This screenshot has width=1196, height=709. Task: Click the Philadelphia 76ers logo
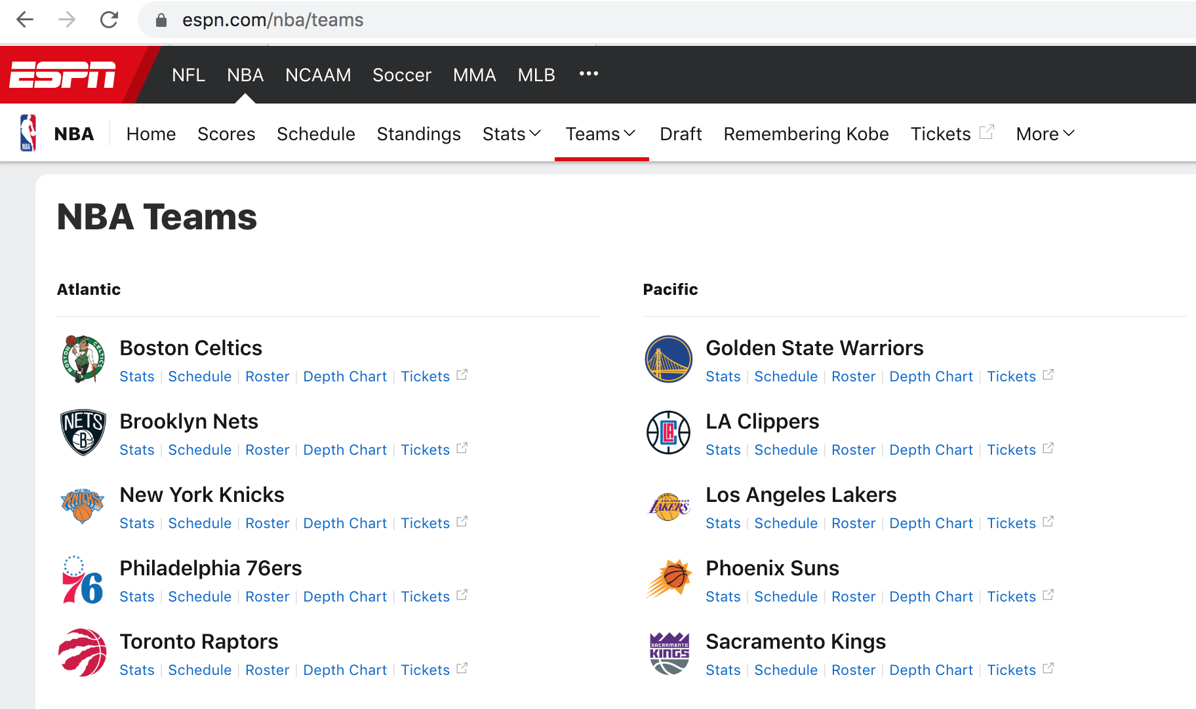click(x=83, y=580)
